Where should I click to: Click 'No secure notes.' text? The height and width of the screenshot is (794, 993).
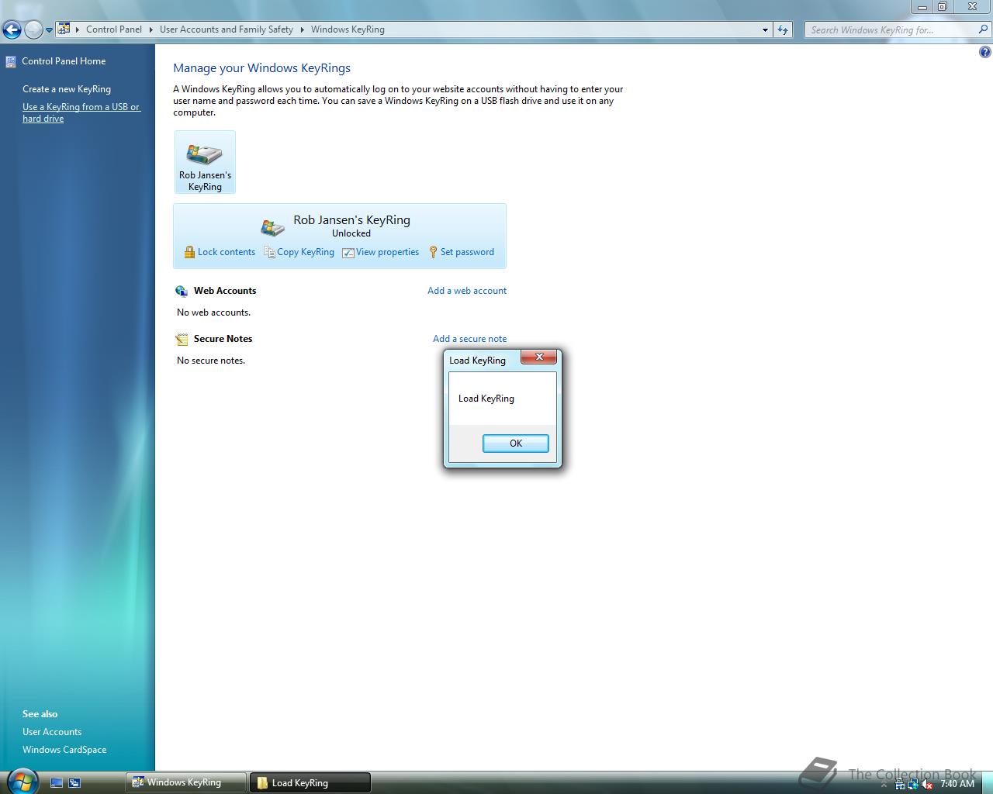pos(211,361)
